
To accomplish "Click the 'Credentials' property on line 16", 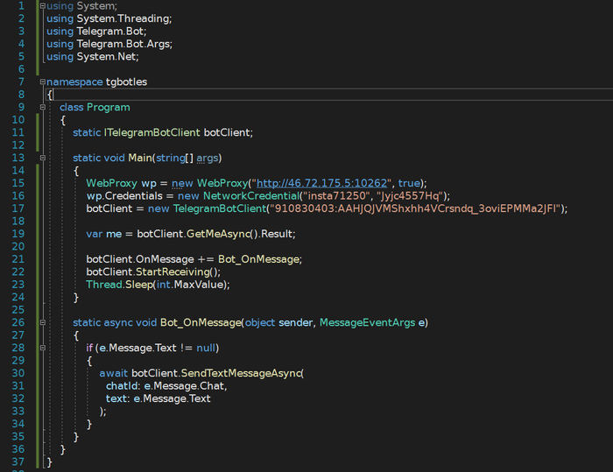I will [x=133, y=196].
